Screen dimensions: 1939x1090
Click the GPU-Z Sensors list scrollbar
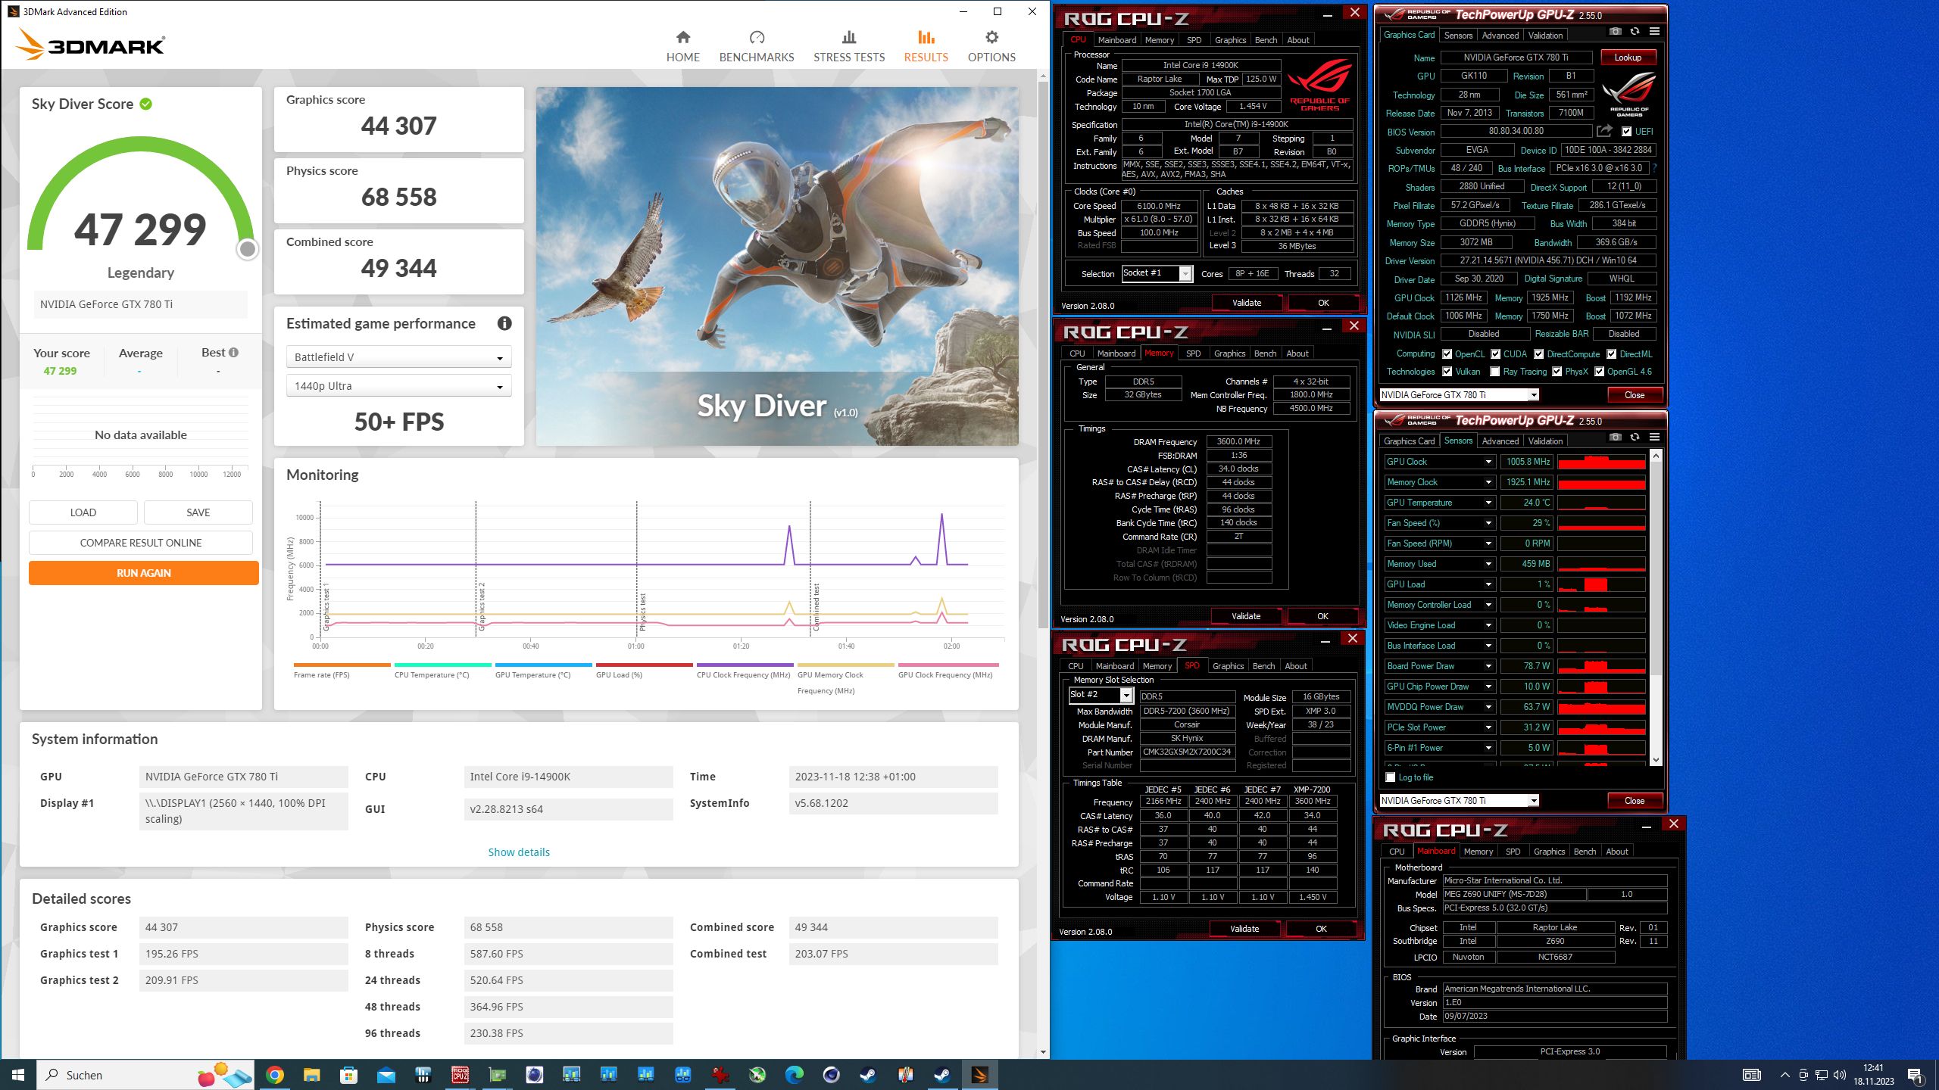point(1656,568)
